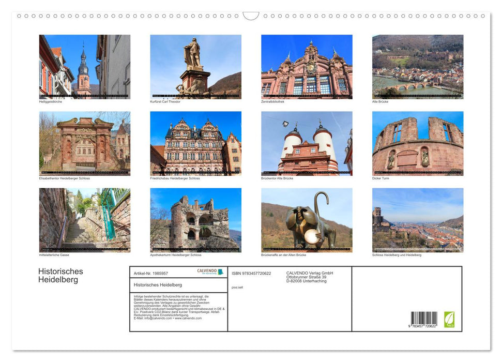The height and width of the screenshot is (362, 502).
Task: Click the Historisches Heidelberg title text
Action: (x=60, y=275)
